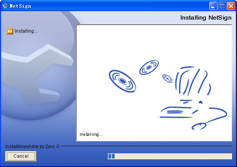Click the largest flying disc illustration
This screenshot has width=237, height=167.
click(x=122, y=81)
